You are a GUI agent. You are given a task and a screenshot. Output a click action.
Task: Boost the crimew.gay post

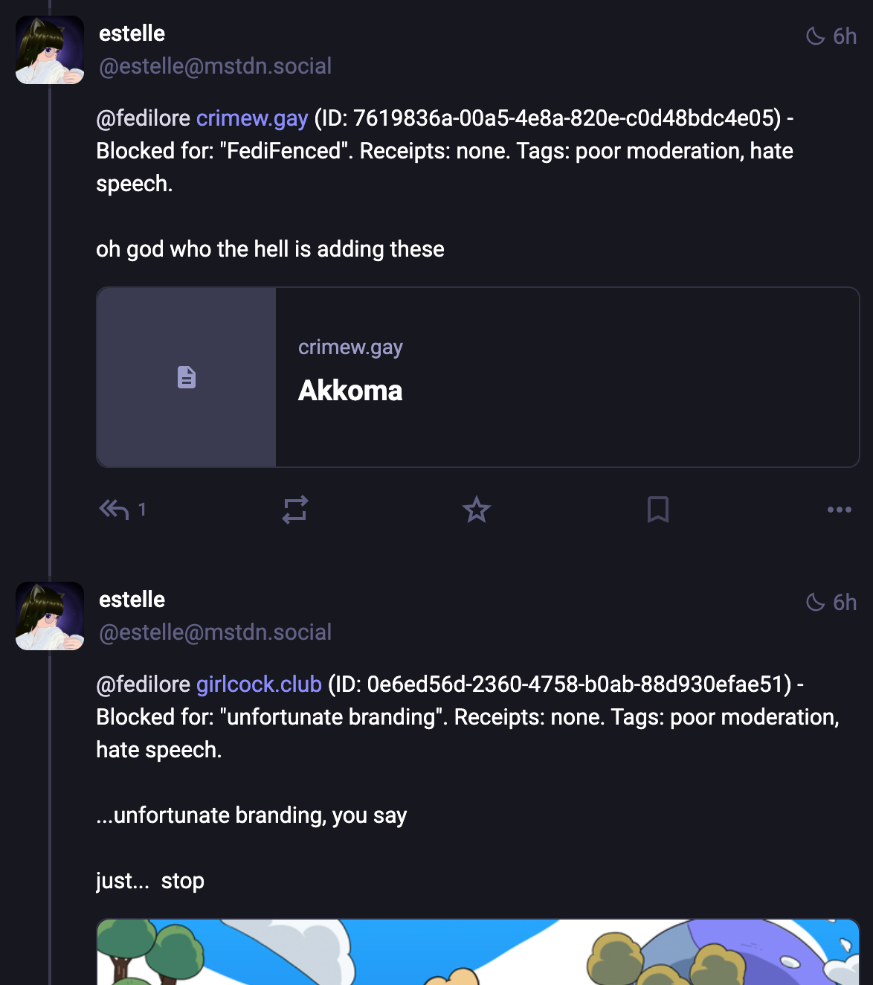(x=295, y=510)
